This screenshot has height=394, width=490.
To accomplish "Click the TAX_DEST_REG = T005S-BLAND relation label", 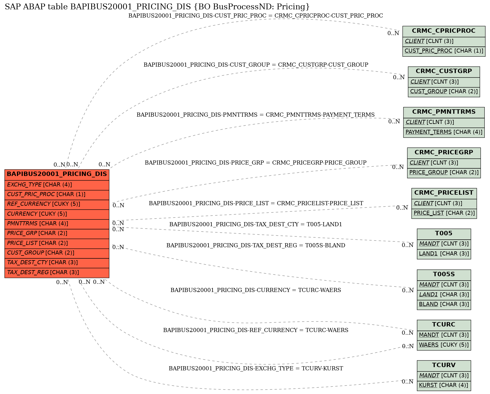I will [x=256, y=246].
